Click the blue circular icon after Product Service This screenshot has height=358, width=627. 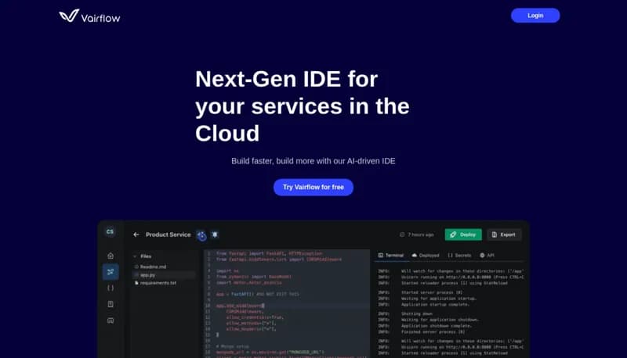point(201,235)
